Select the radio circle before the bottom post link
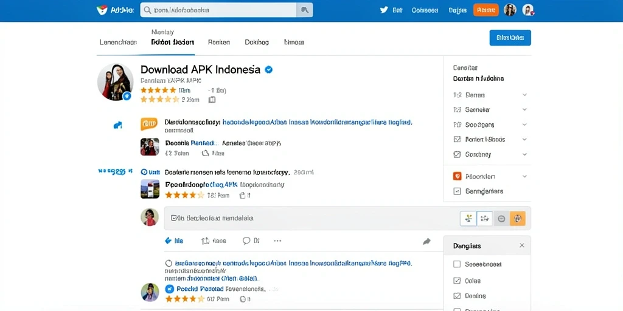Screen dimensions: 623x311 168,263
